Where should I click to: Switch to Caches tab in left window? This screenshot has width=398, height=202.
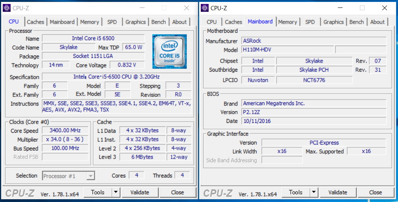click(35, 22)
